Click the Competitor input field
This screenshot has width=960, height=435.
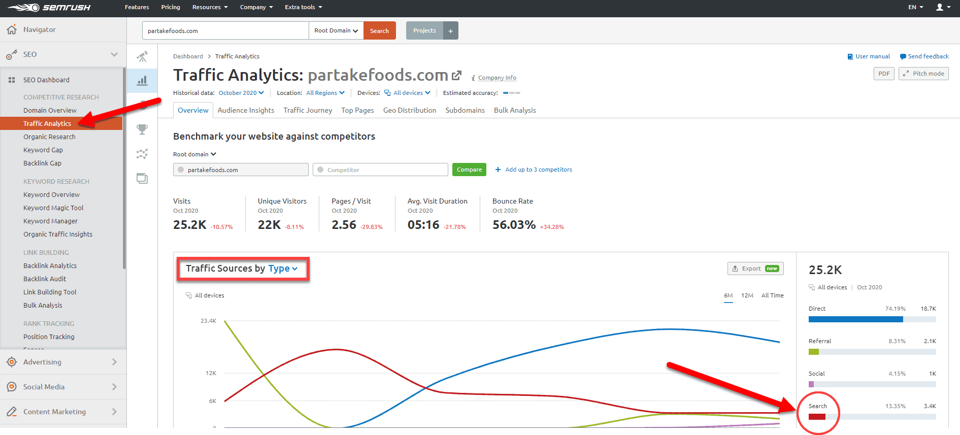pyautogui.click(x=380, y=170)
